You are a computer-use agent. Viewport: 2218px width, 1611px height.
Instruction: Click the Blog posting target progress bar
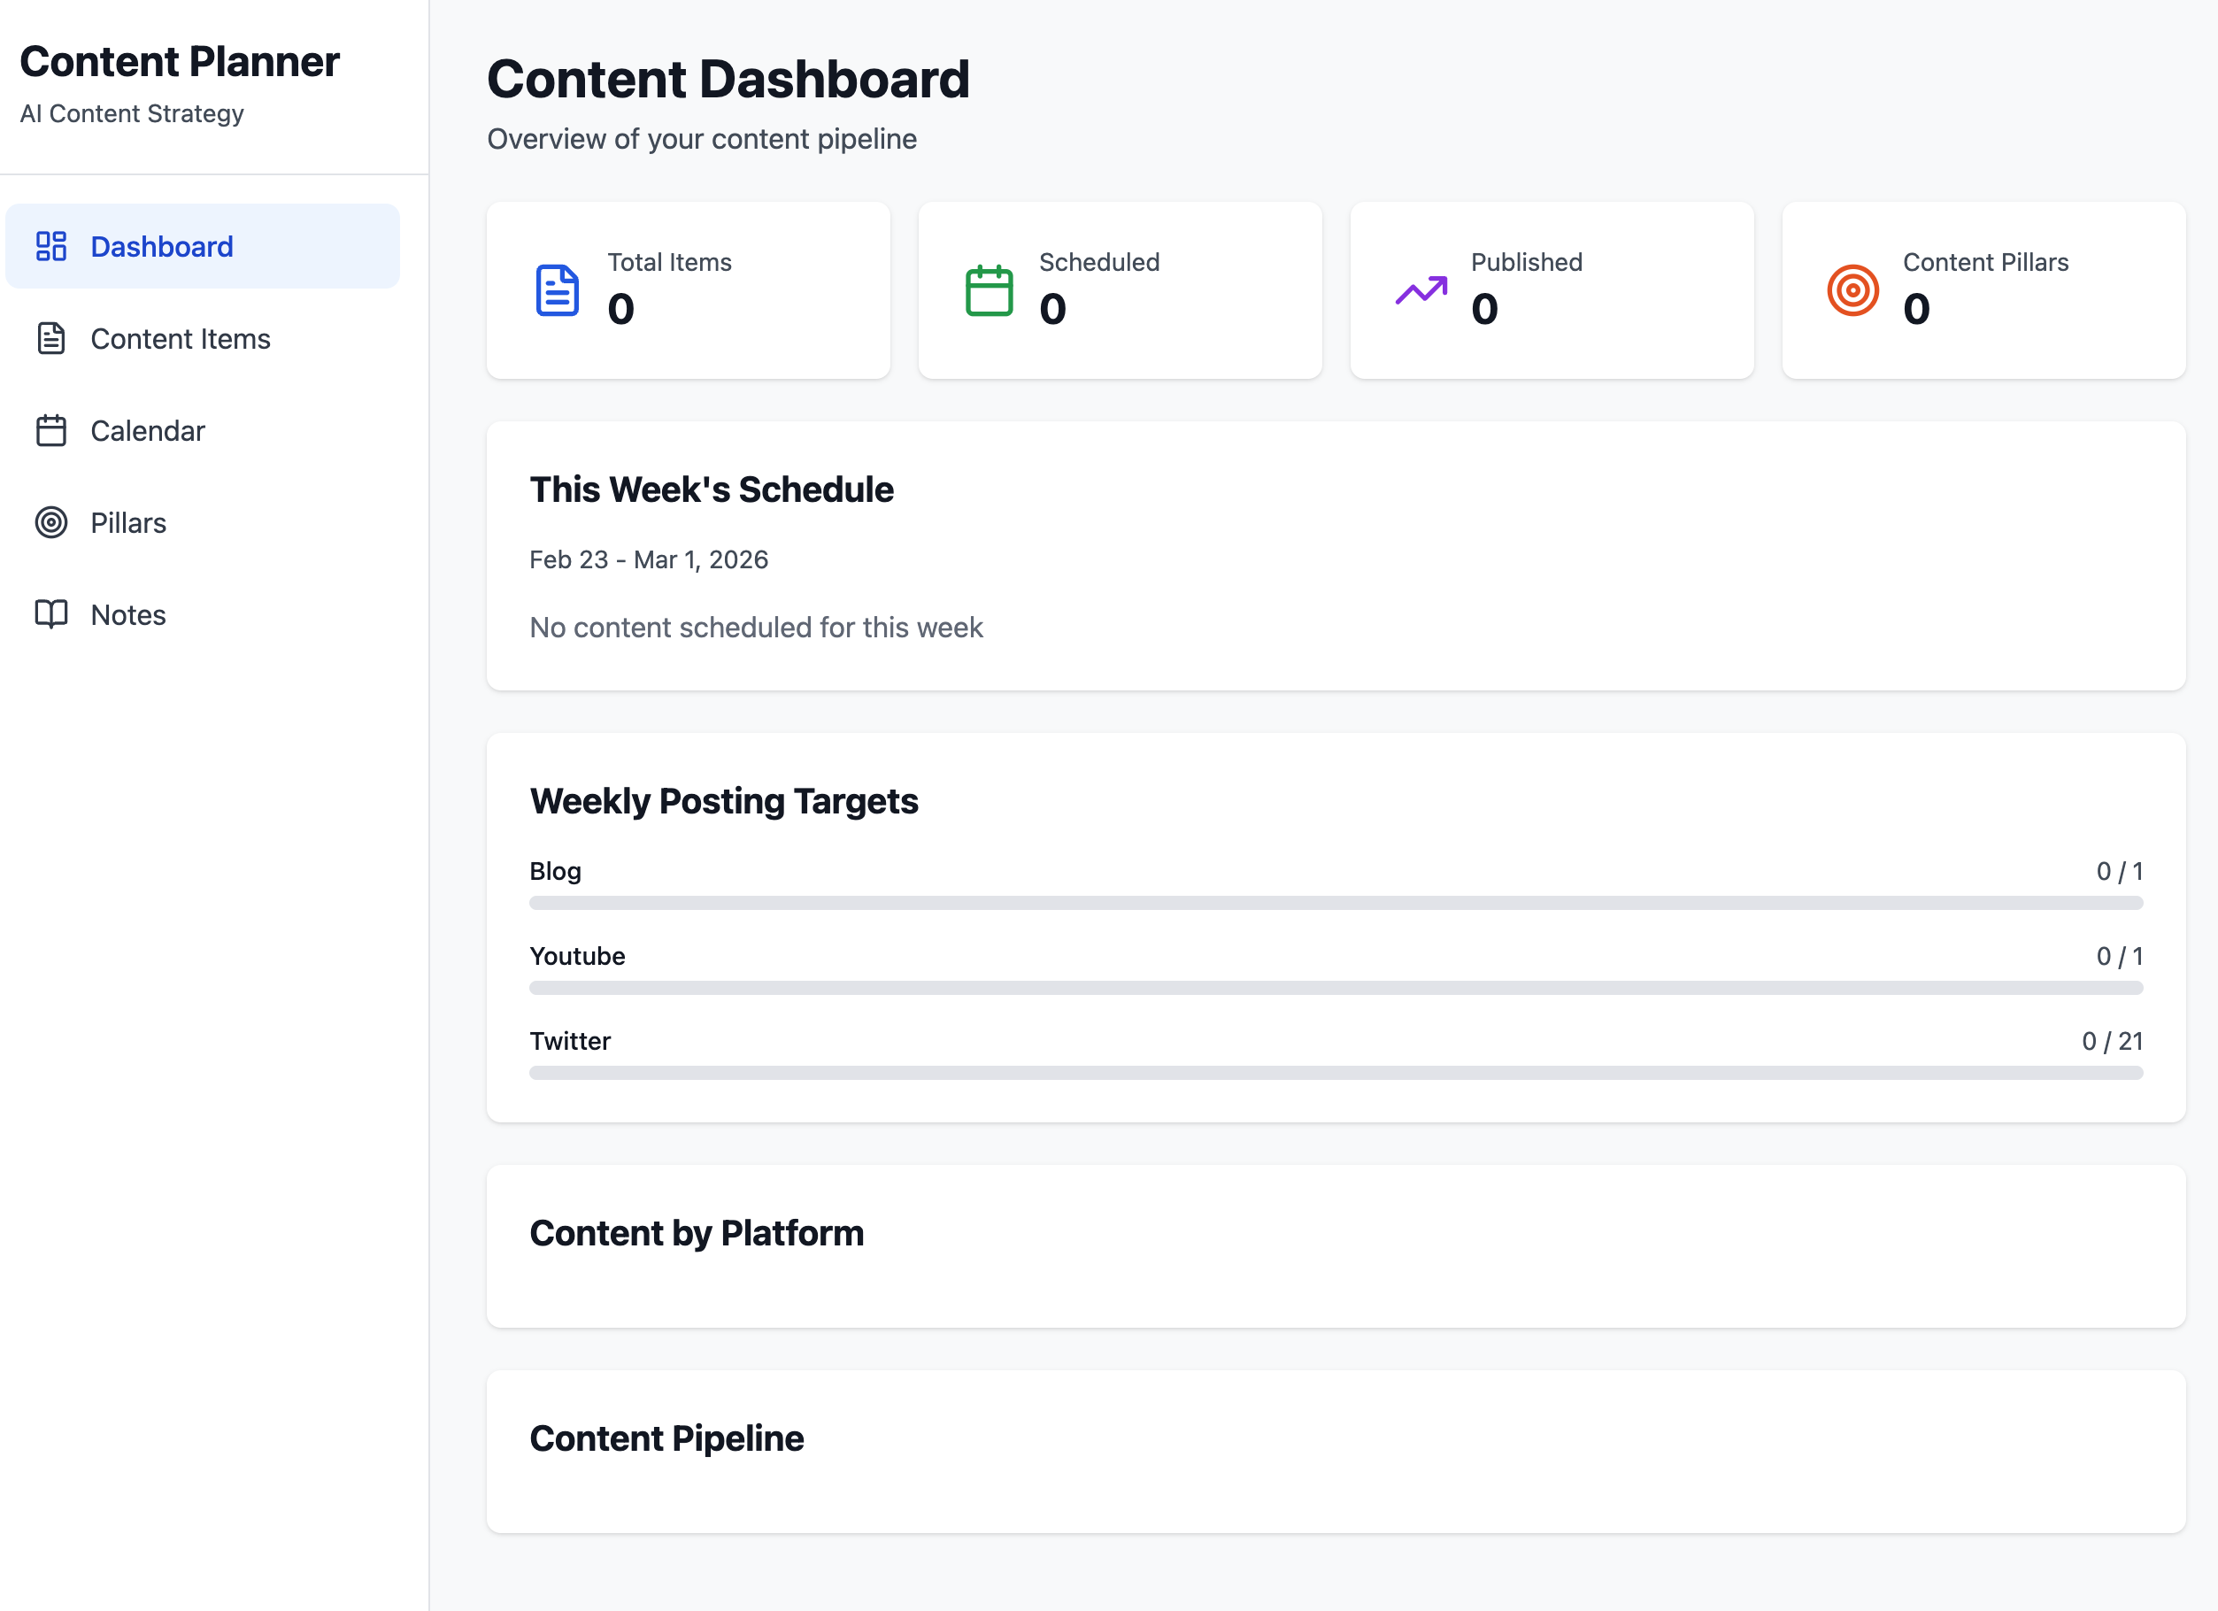[x=1335, y=903]
